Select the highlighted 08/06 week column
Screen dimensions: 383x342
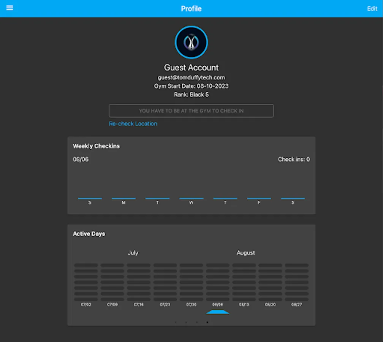click(217, 281)
